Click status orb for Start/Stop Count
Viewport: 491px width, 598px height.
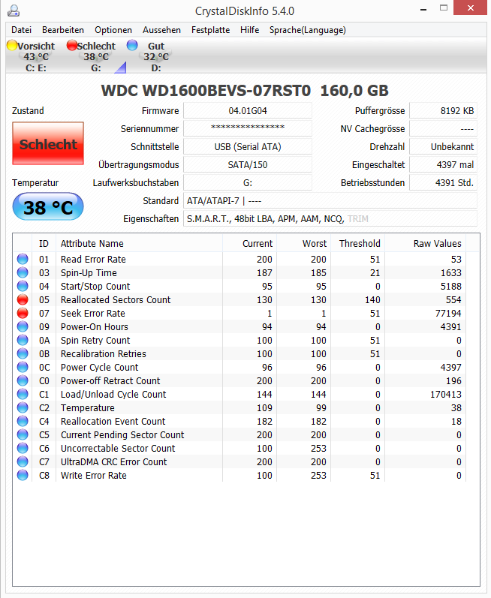tap(23, 286)
